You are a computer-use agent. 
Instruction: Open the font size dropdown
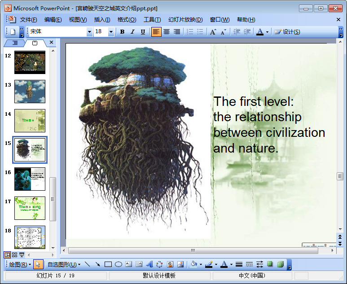coord(111,32)
